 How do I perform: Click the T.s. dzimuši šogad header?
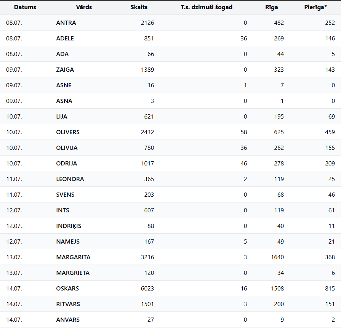(207, 7)
